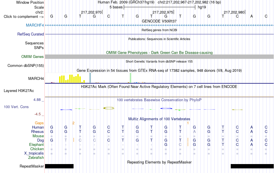The height and width of the screenshot is (173, 274).
Task: Click the -4.5 PhyloP lower scale value
Action: [37, 114]
